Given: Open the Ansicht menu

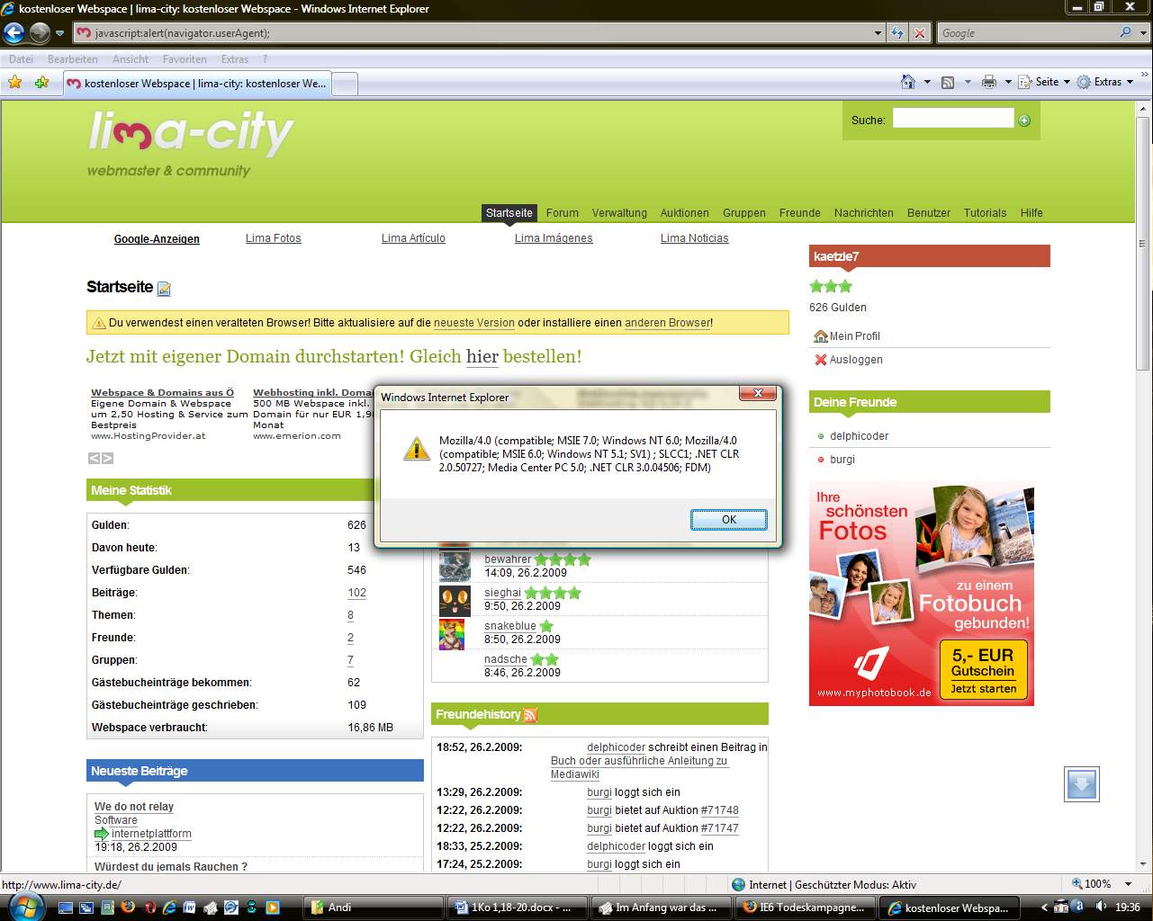Looking at the screenshot, I should (x=131, y=59).
